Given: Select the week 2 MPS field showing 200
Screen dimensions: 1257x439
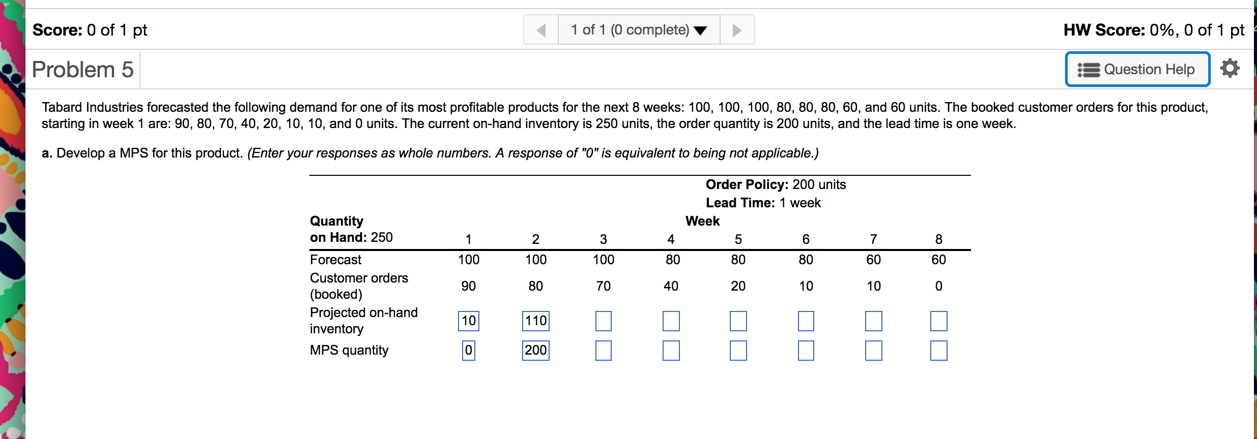Looking at the screenshot, I should 535,350.
